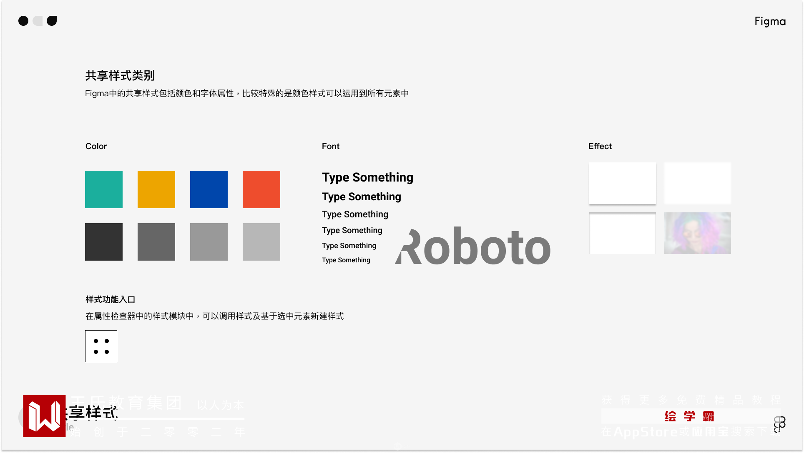804x453 pixels.
Task: Click the 共享样式类别 heading
Action: click(120, 76)
